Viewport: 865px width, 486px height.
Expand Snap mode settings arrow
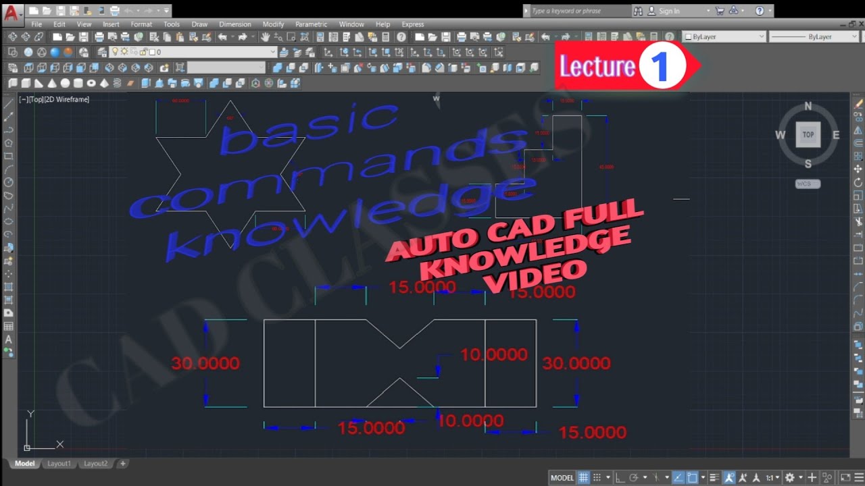coord(608,478)
